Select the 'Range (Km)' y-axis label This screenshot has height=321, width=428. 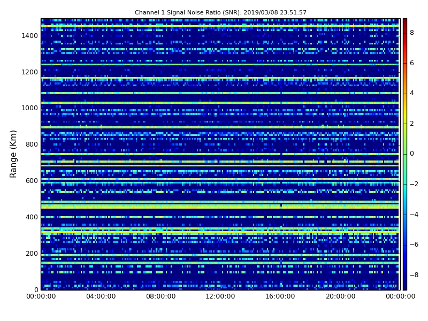pyautogui.click(x=13, y=154)
